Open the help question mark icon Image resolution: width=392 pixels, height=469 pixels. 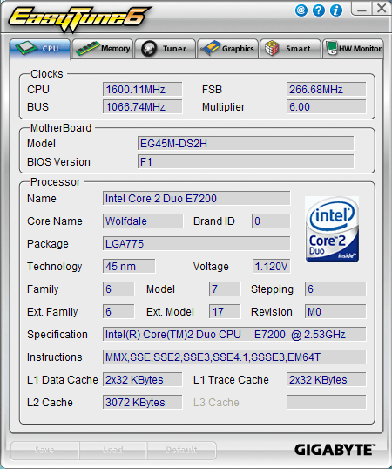pos(319,10)
